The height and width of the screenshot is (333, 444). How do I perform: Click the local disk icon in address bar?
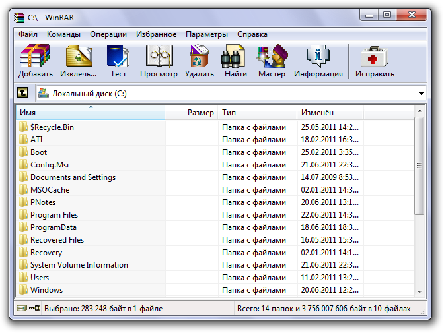tap(44, 93)
